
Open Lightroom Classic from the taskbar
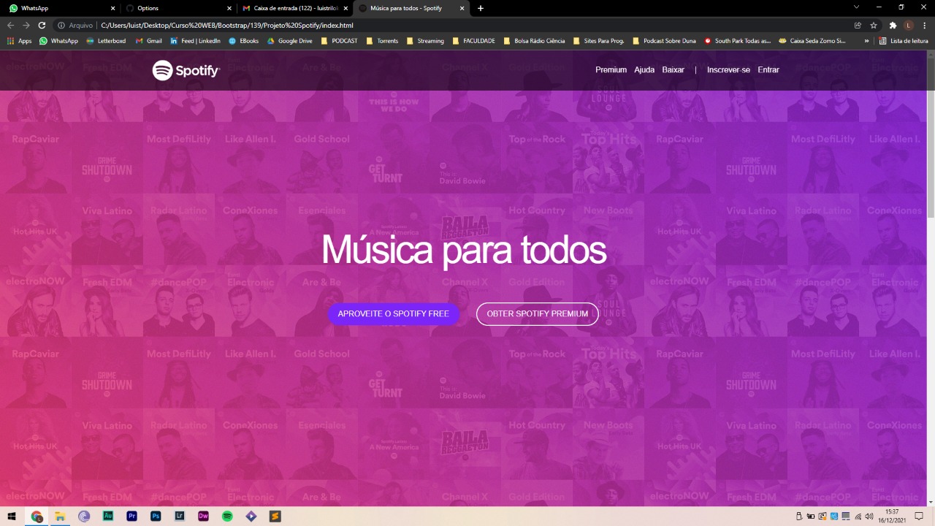pyautogui.click(x=179, y=516)
